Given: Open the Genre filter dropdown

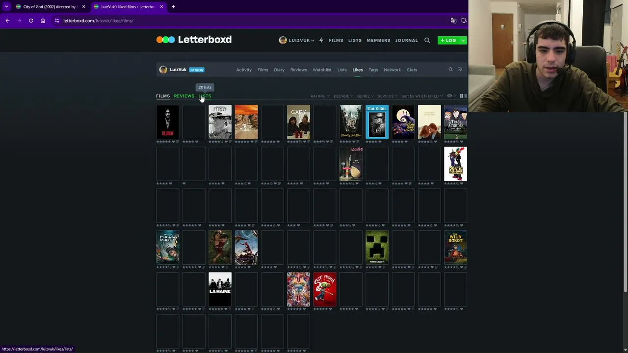Looking at the screenshot, I should tap(365, 96).
